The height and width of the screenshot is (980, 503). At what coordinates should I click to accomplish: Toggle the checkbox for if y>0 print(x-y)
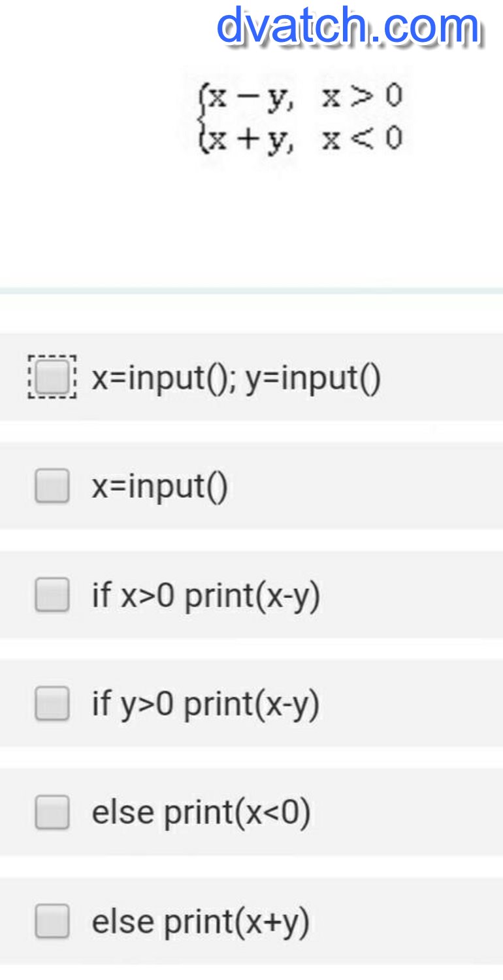52,703
